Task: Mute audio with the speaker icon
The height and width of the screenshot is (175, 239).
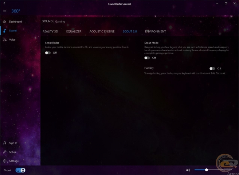Action: (188, 170)
